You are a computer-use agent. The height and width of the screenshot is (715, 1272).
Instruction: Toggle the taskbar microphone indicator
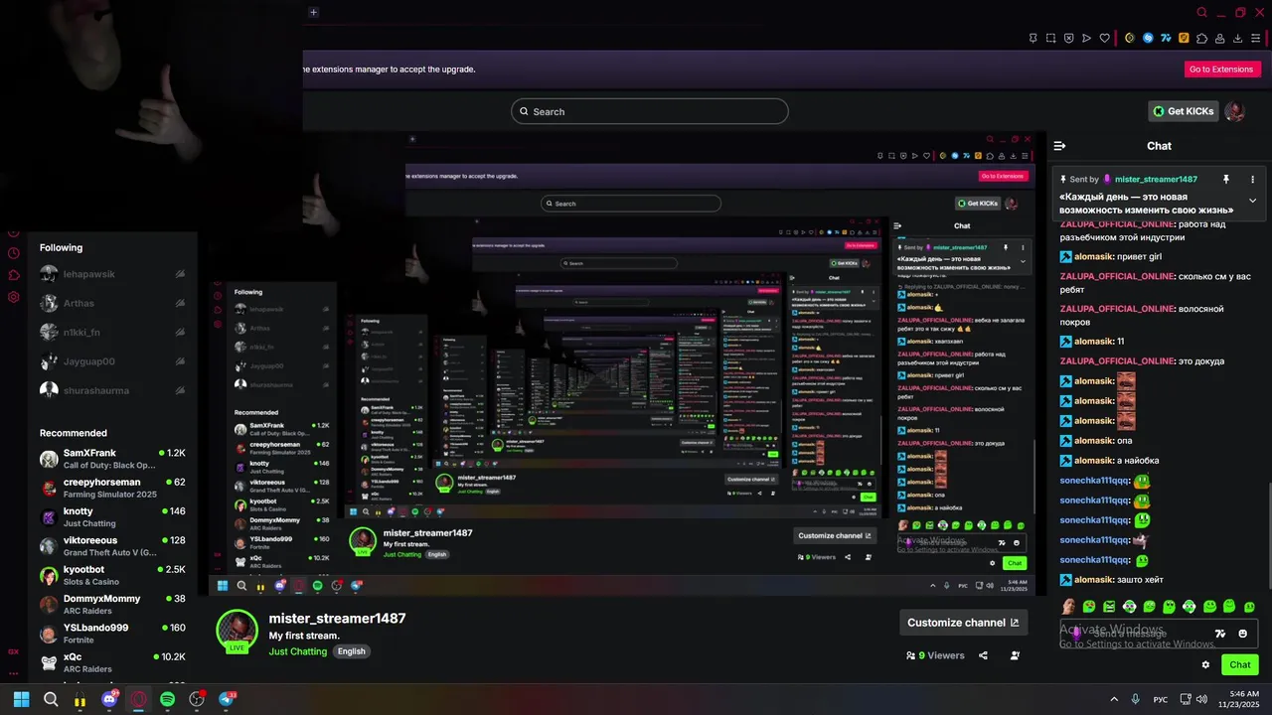click(1135, 699)
